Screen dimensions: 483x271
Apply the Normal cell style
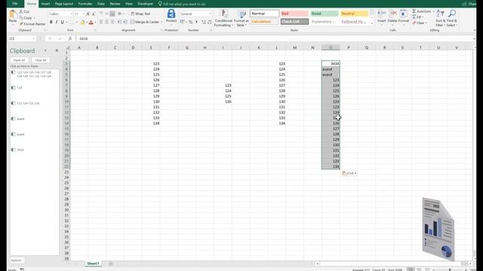tap(264, 14)
